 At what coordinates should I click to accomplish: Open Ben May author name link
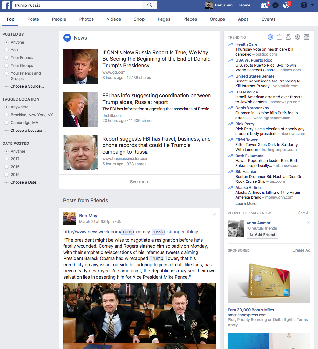coord(88,216)
